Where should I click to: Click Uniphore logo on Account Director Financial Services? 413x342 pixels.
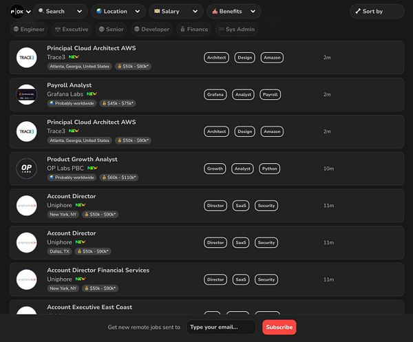coord(27,279)
